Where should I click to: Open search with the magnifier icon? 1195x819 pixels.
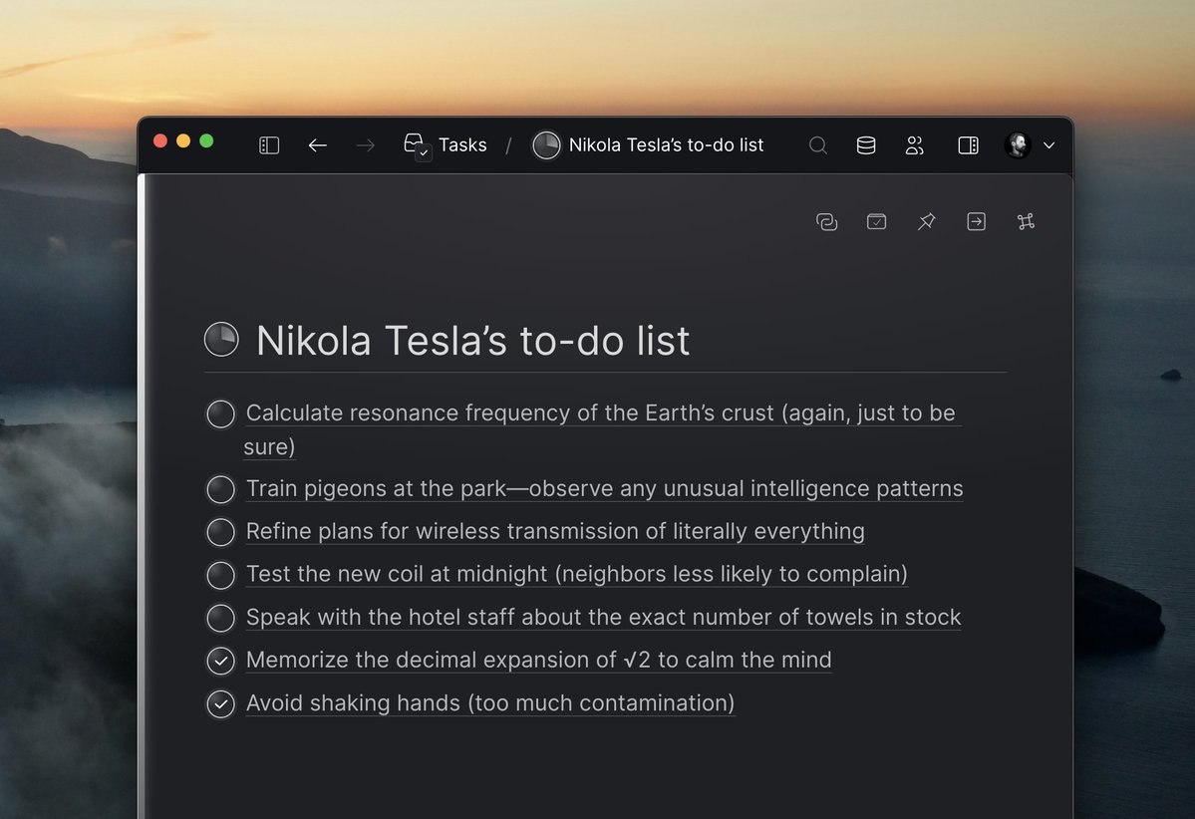tap(817, 144)
